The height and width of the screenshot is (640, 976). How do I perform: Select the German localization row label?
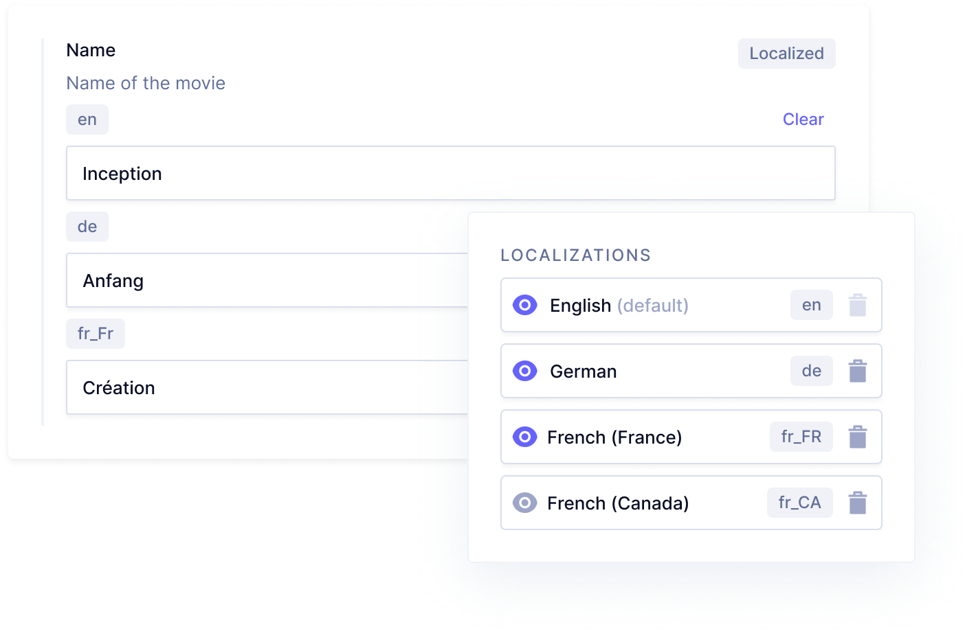[x=583, y=372]
